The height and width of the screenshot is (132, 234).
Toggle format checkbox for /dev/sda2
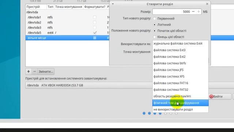95,22
